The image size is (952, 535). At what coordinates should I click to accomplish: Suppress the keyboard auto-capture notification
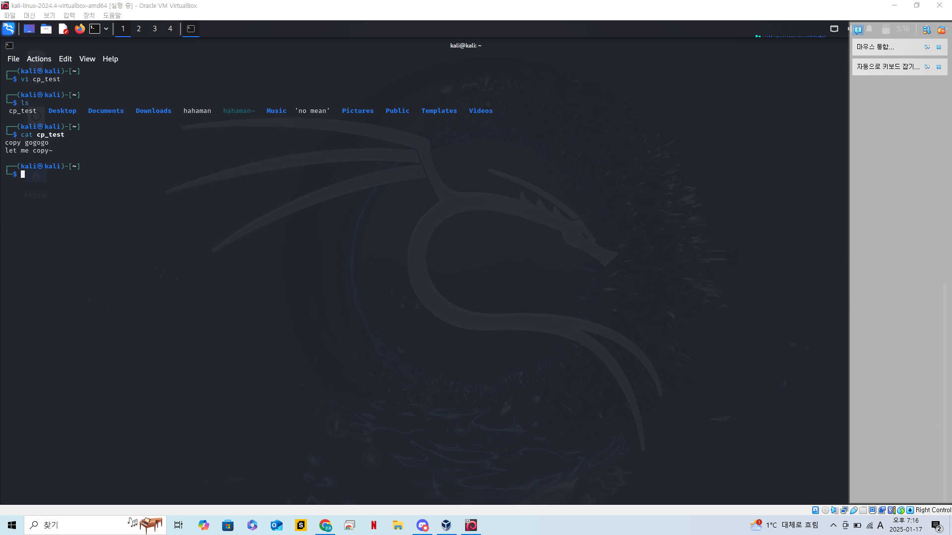point(927,67)
